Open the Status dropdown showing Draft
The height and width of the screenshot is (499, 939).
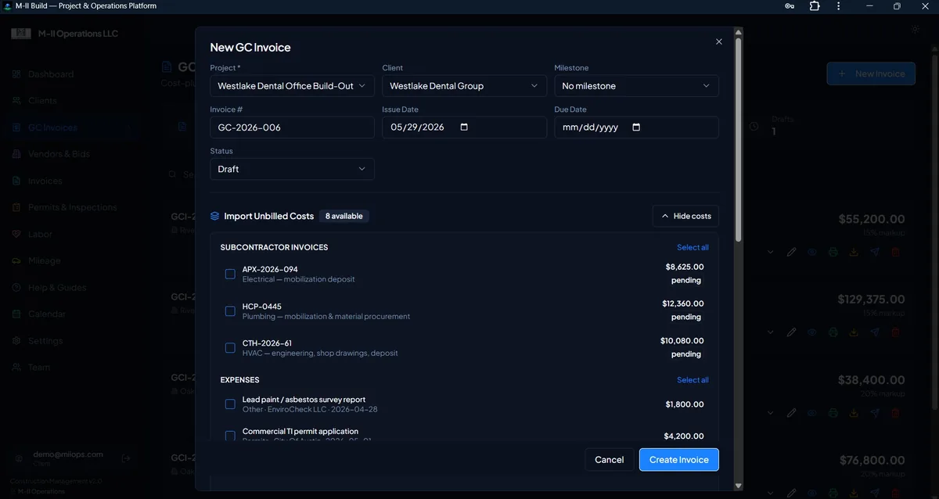coord(292,169)
